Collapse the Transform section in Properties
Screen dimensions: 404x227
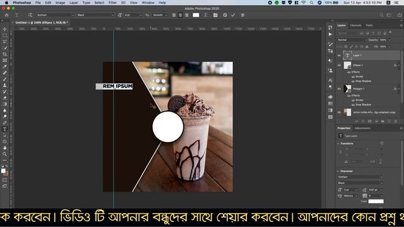(338, 144)
